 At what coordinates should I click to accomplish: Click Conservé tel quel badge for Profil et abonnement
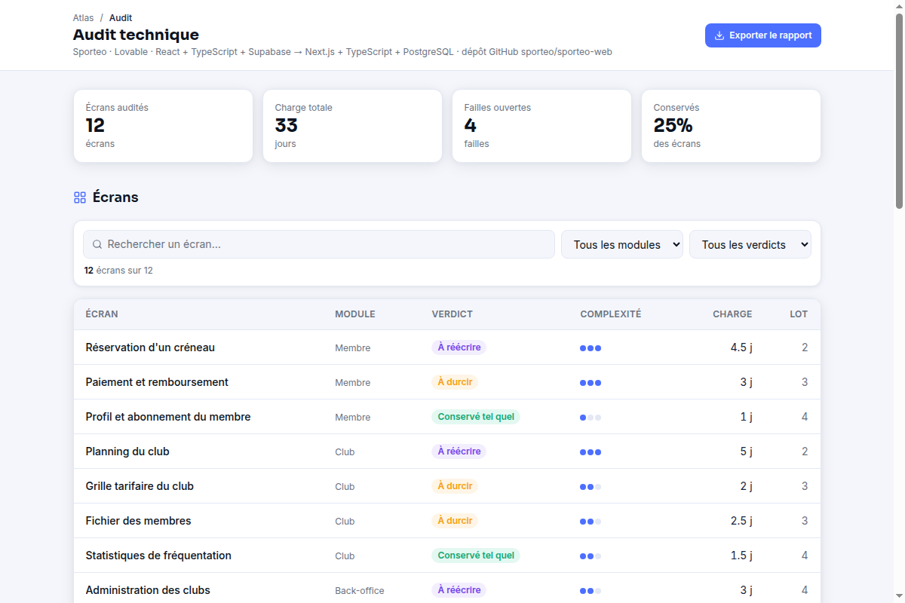[x=476, y=417]
